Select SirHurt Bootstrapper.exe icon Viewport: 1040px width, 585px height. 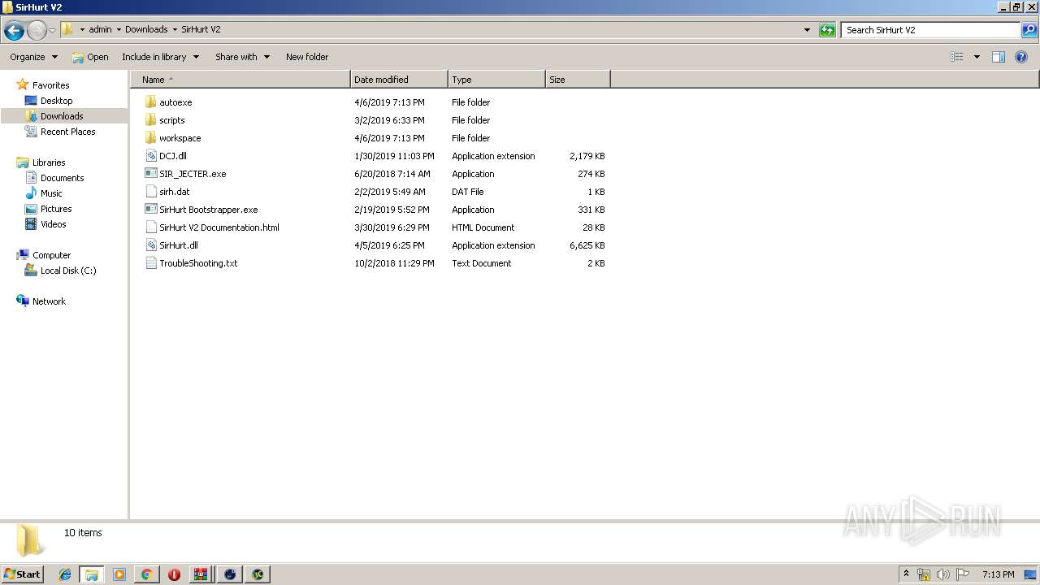coord(150,210)
